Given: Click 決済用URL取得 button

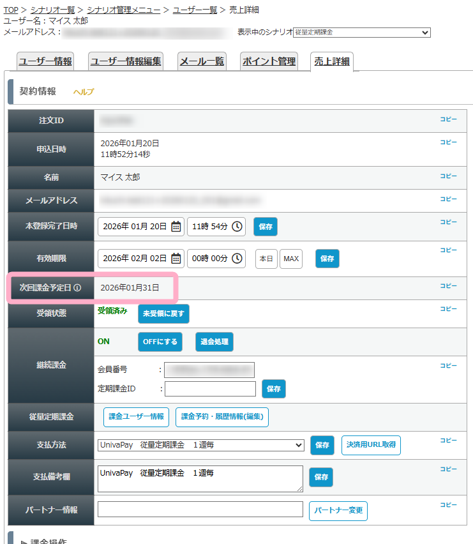Looking at the screenshot, I should click(371, 445).
